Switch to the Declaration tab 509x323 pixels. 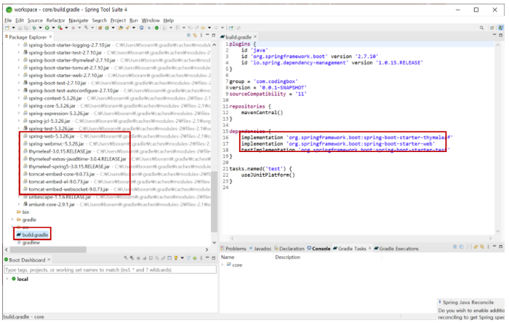[289, 249]
